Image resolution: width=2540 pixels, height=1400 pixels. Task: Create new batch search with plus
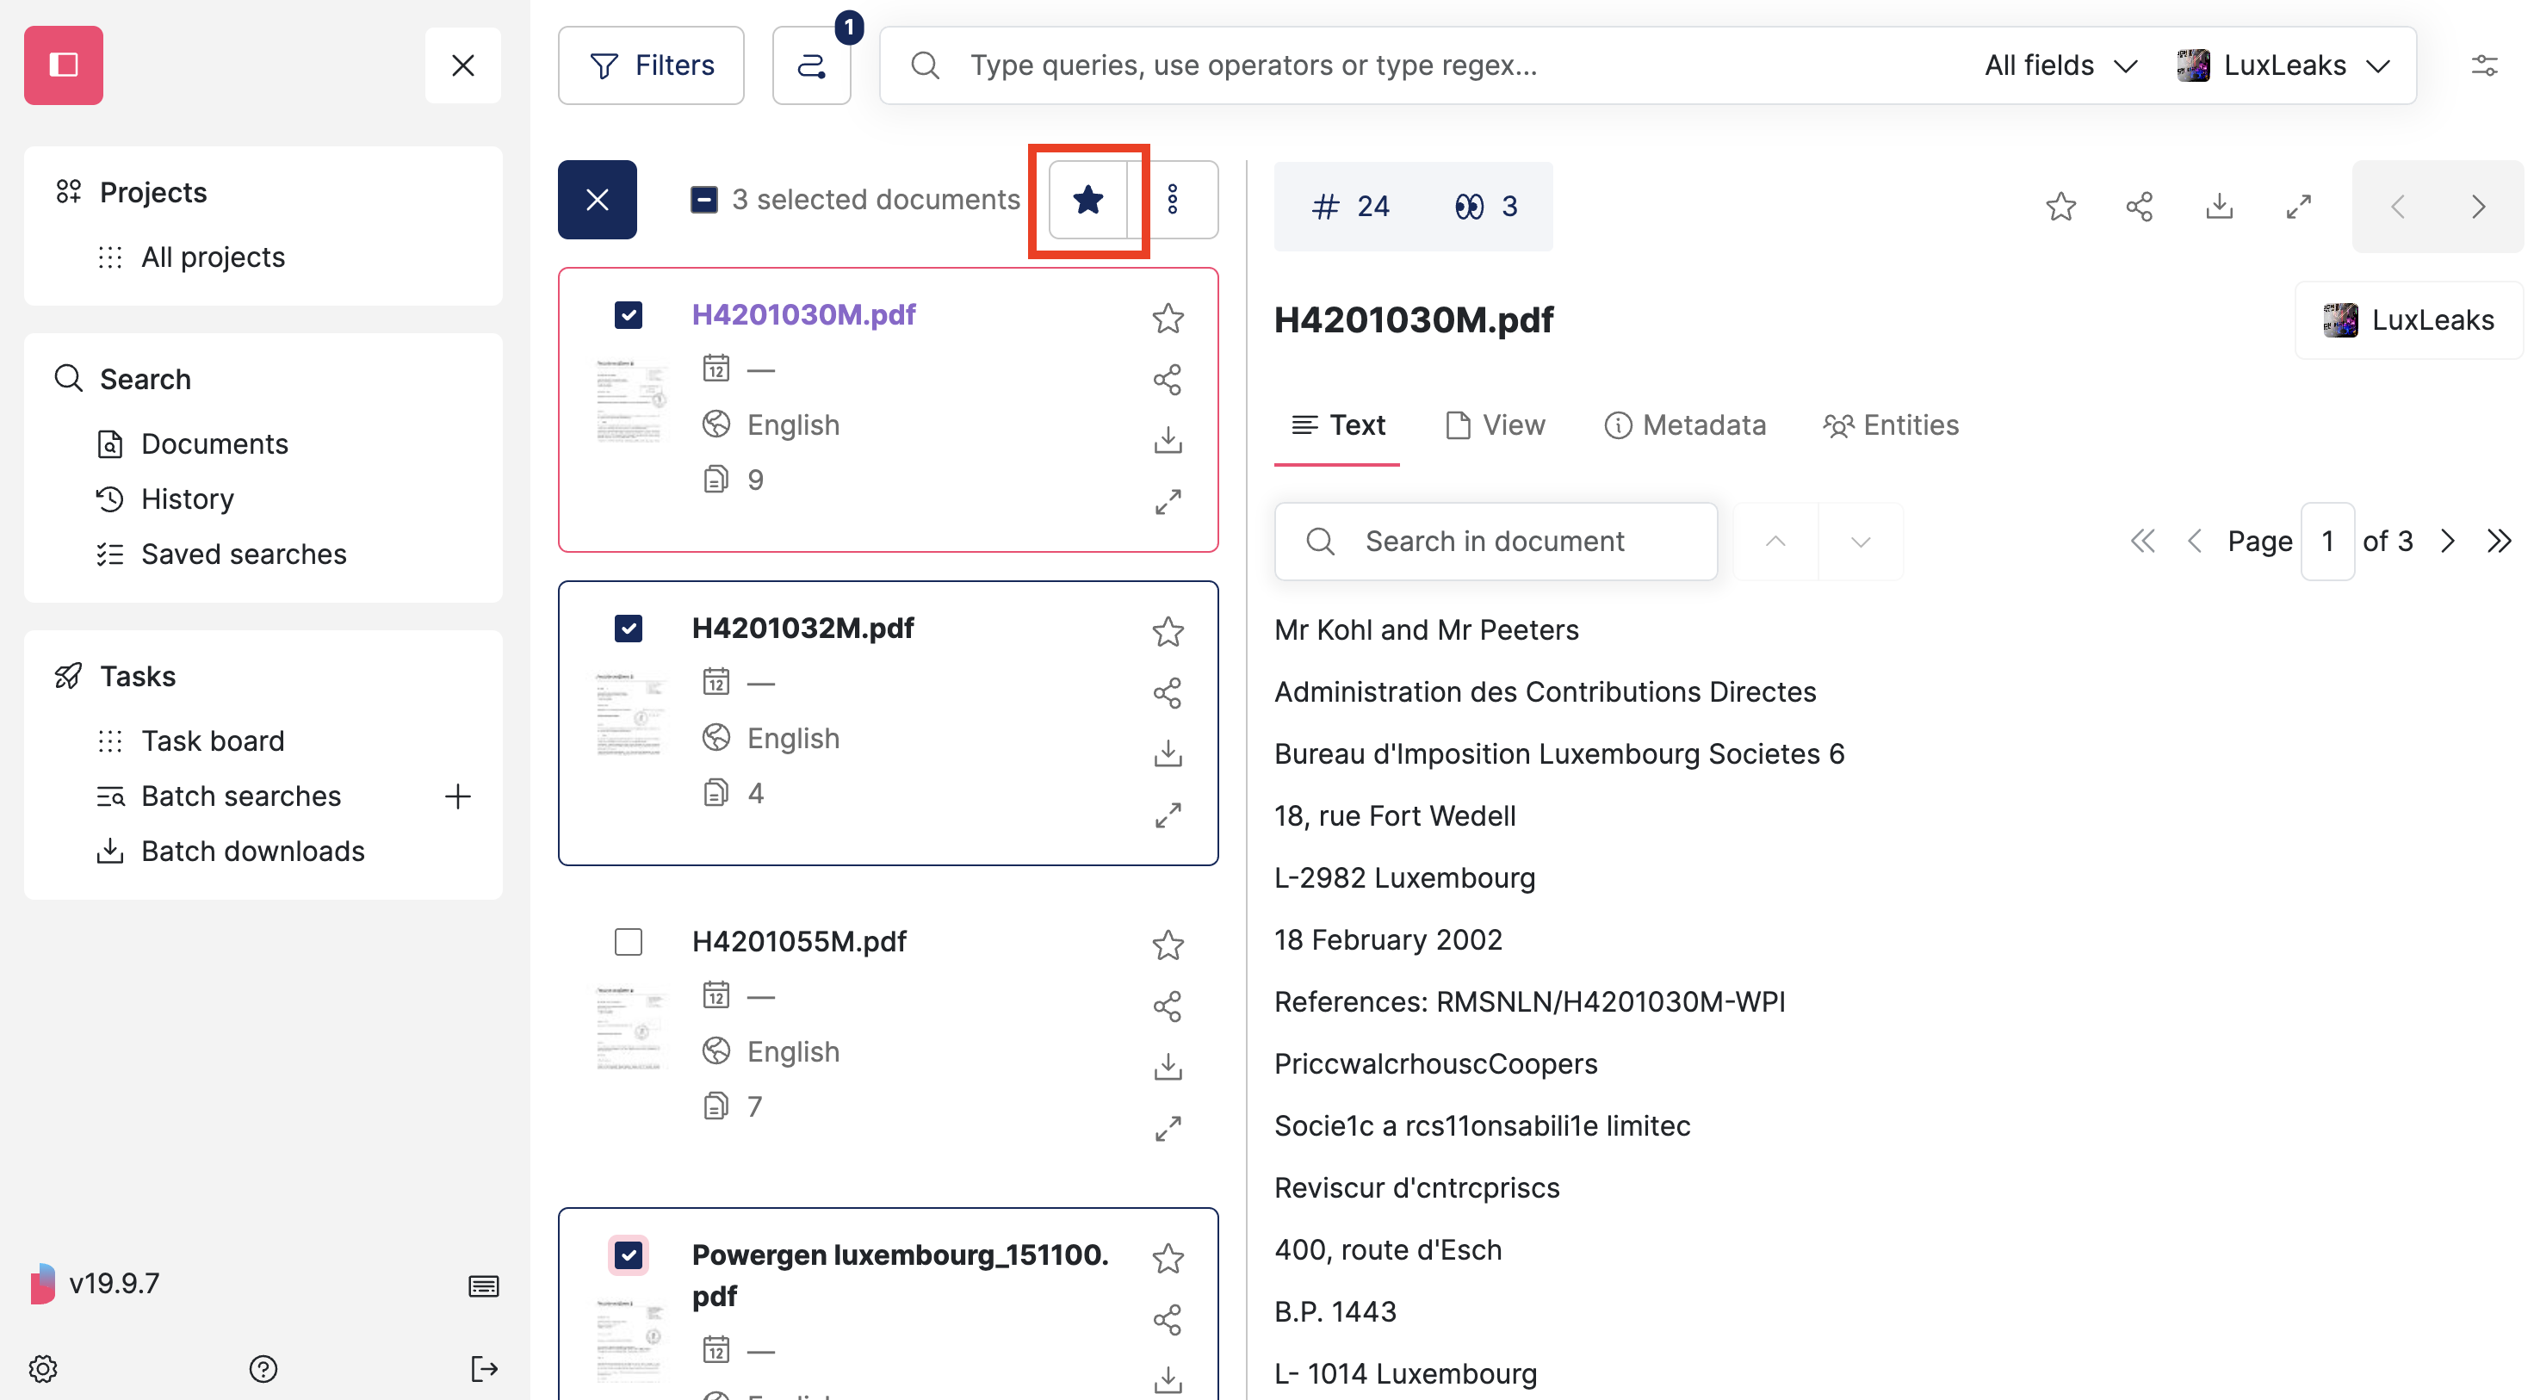(457, 796)
